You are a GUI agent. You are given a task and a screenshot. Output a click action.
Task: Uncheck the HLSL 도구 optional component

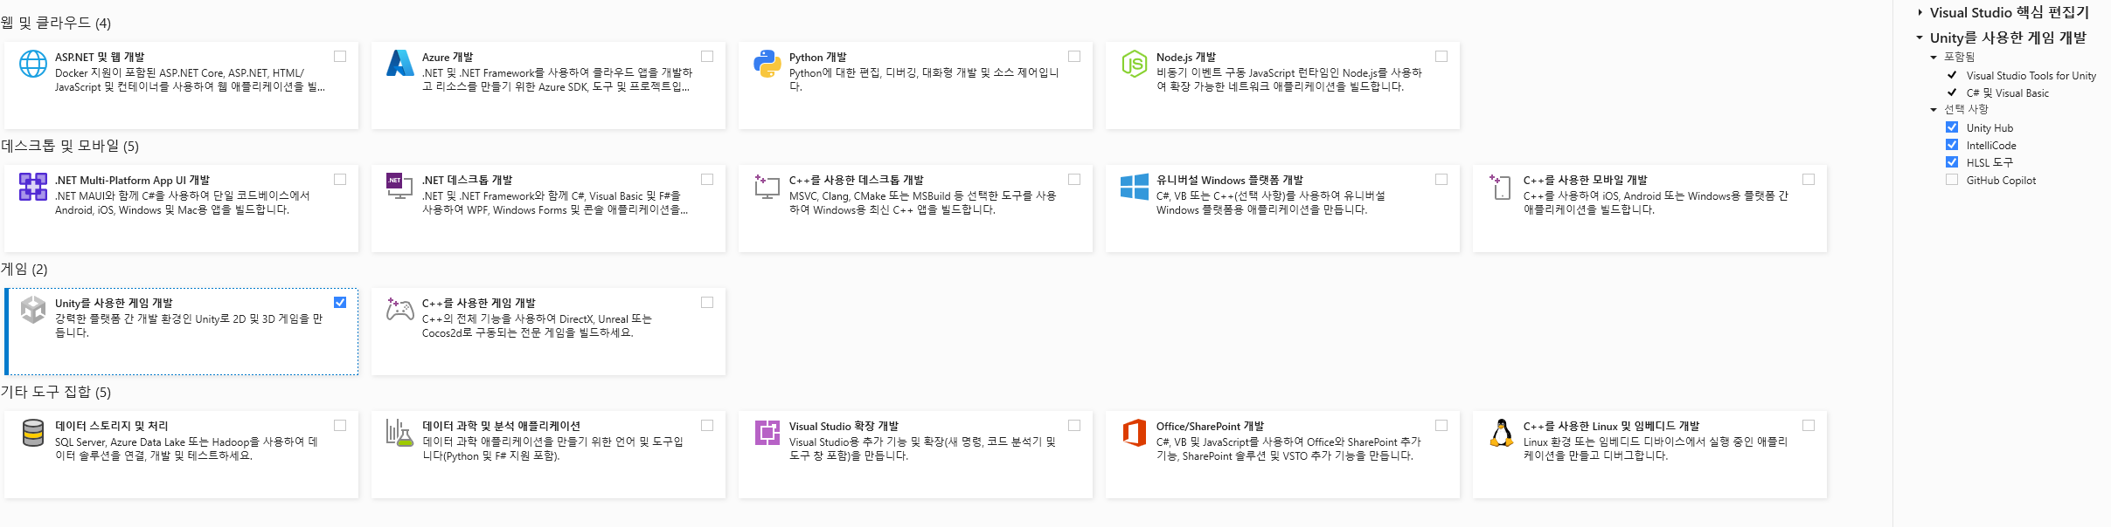tap(1952, 162)
